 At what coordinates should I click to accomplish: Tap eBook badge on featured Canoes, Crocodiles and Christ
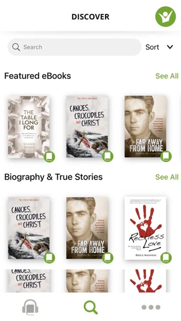[x=108, y=157]
